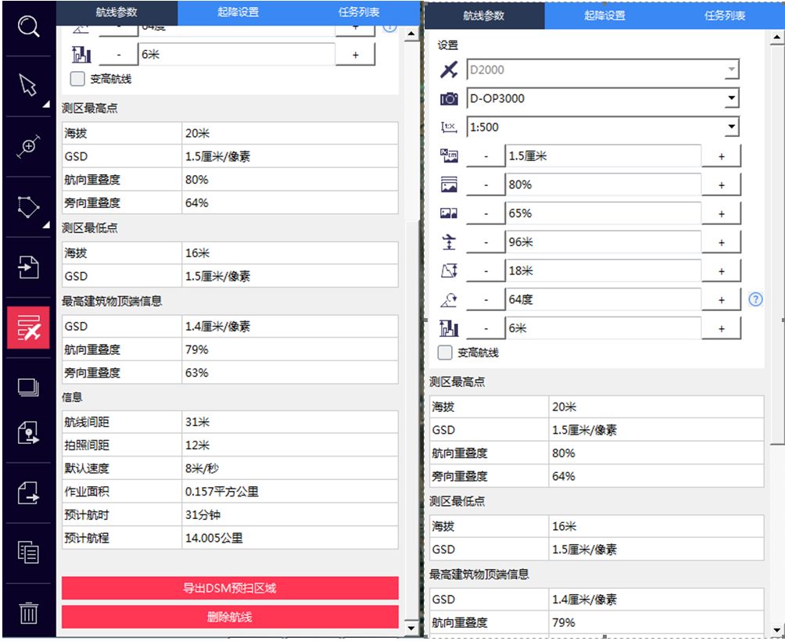The width and height of the screenshot is (785, 641).
Task: Decrease 65% side overlap with minus
Action: click(486, 213)
